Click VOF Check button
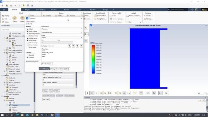208x117 pixels. coord(46,99)
